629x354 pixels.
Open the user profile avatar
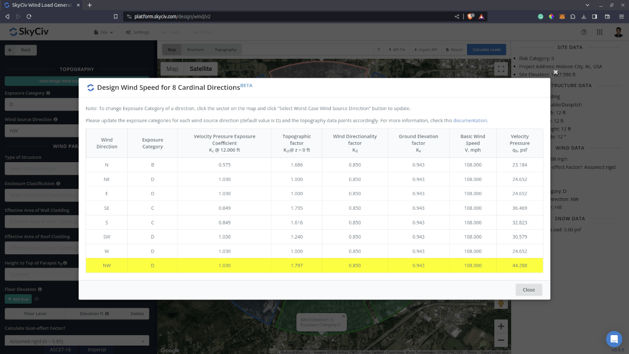619,32
